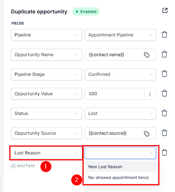Open the three-dot menu beside value 500
The image size is (175, 192).
(x=150, y=94)
